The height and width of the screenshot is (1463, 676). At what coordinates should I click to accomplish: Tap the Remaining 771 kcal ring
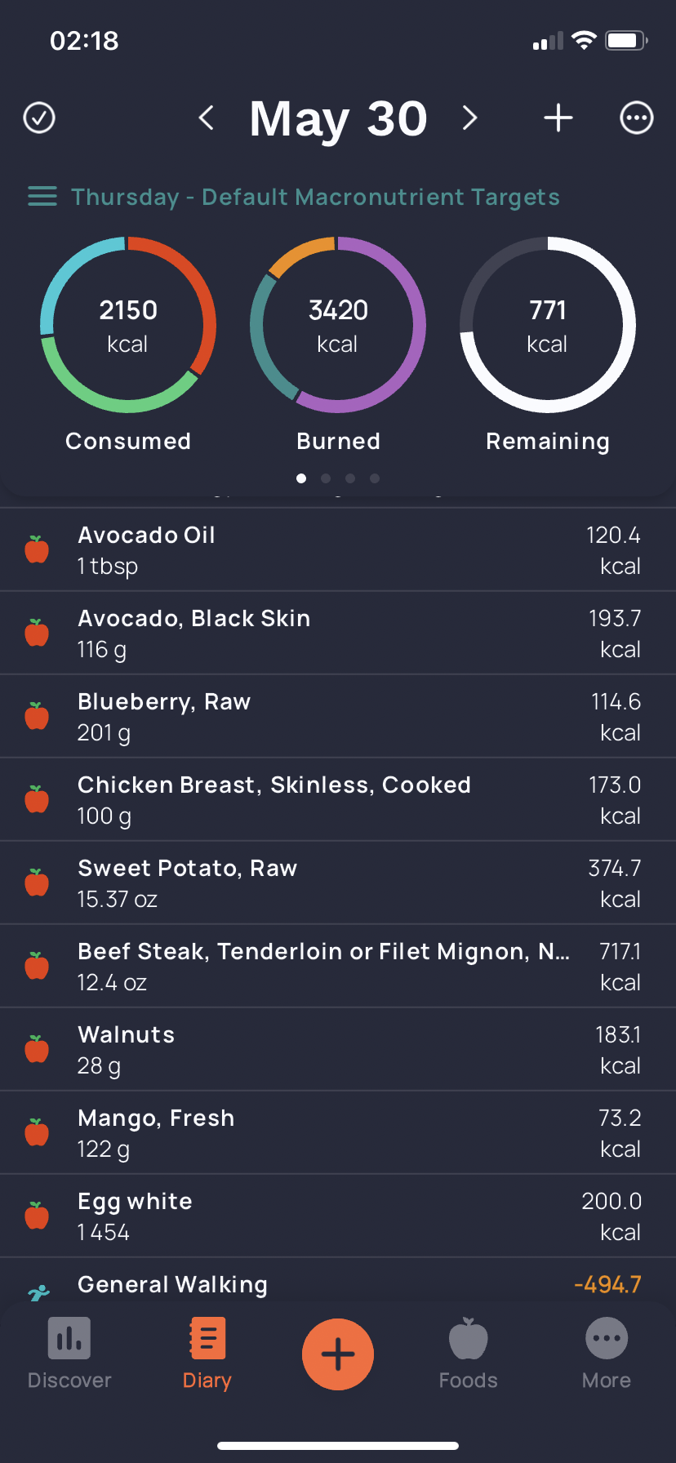tap(548, 325)
